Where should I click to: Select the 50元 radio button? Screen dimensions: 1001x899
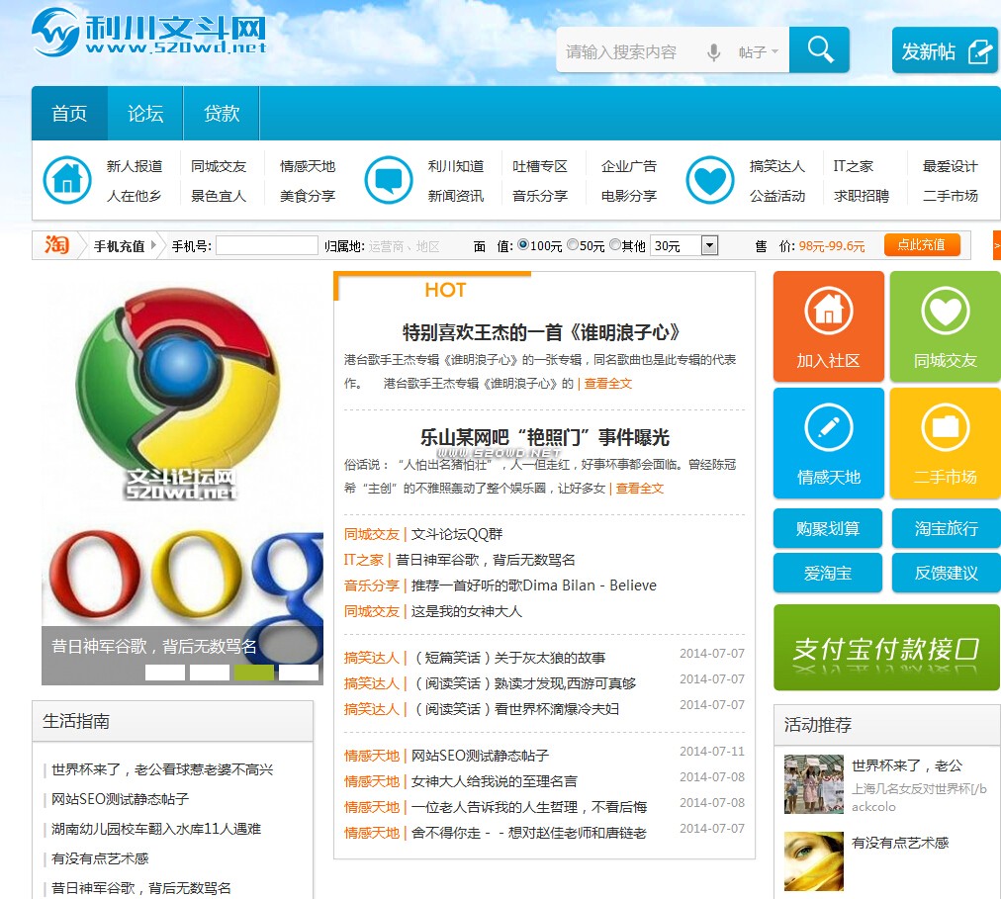(573, 244)
